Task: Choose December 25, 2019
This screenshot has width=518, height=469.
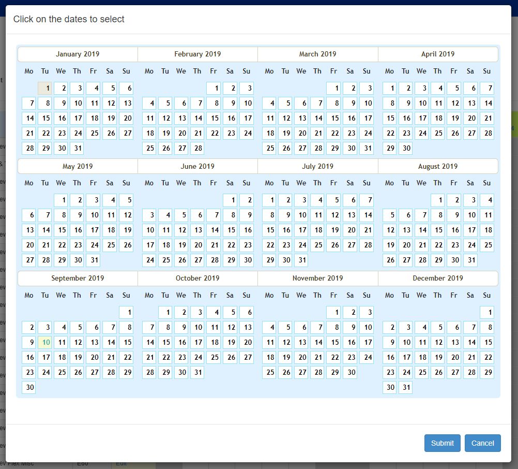Action: pos(421,372)
